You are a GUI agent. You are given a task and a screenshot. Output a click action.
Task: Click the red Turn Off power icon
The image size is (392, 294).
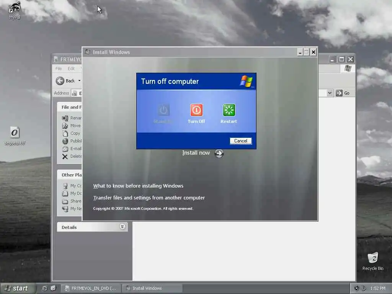(x=196, y=110)
